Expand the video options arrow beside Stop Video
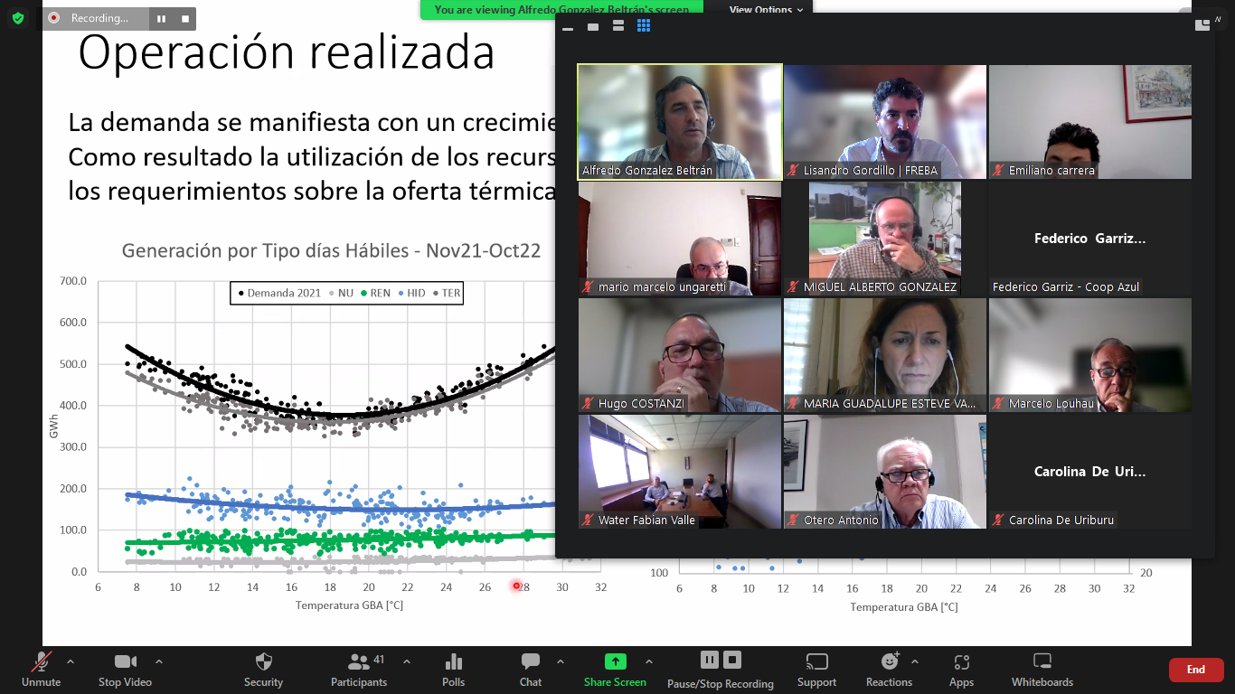Viewport: 1235px width, 694px height. (x=159, y=661)
